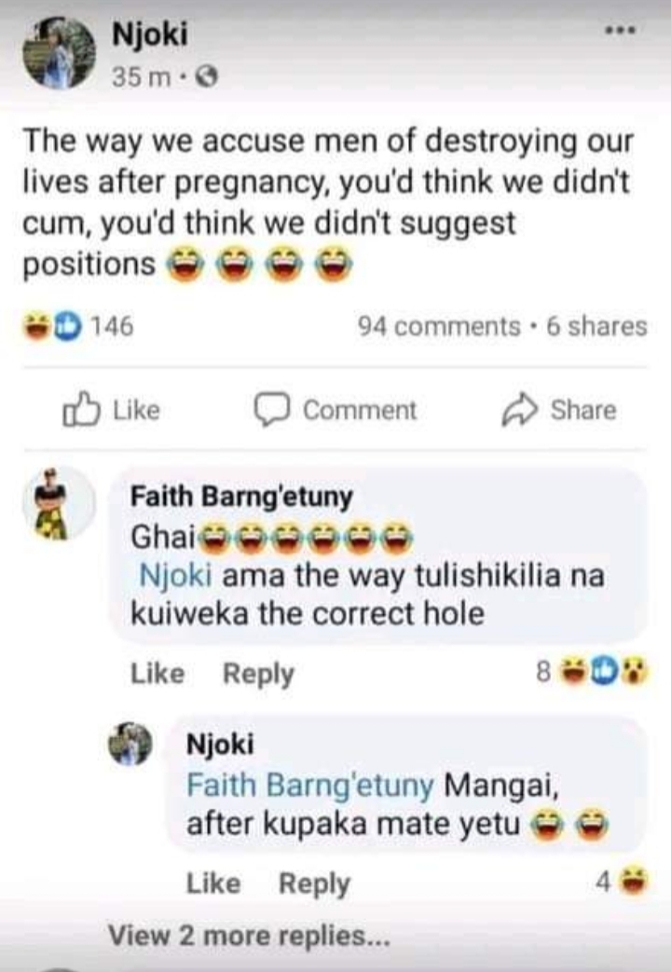Image resolution: width=671 pixels, height=972 pixels.
Task: Click the Faith Barng'etuny commenter name
Action: (241, 497)
